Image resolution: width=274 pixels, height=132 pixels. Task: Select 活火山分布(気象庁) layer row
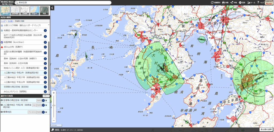pyautogui.click(x=24, y=47)
